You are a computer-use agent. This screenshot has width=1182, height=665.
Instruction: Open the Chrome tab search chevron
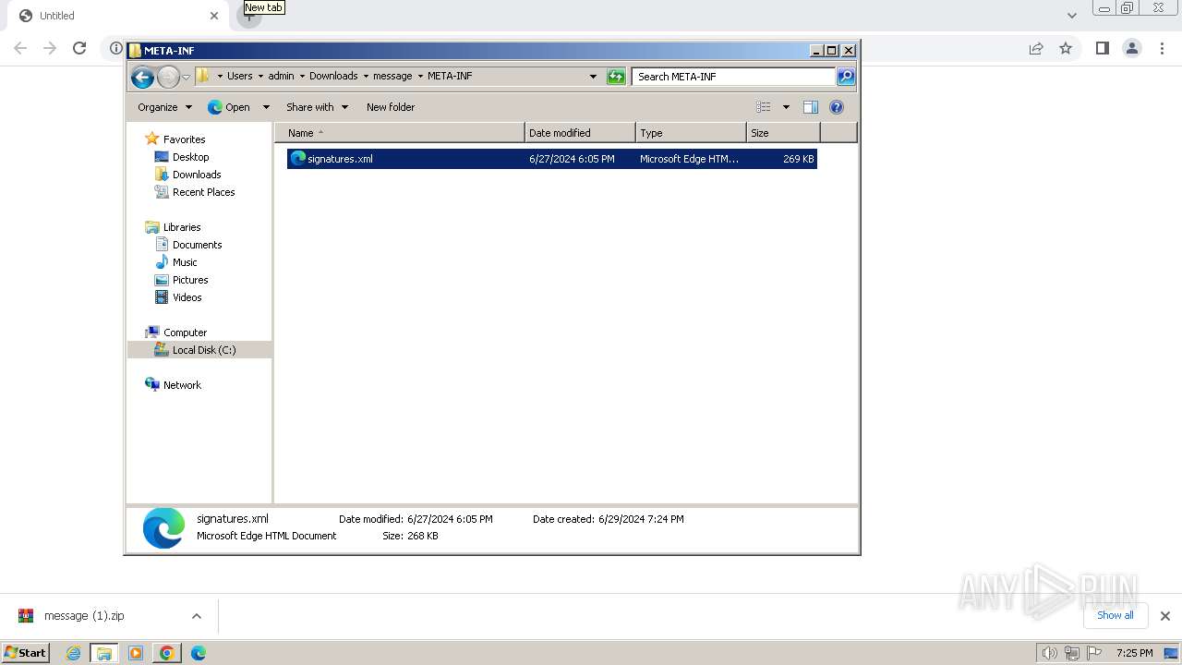coord(1071,16)
